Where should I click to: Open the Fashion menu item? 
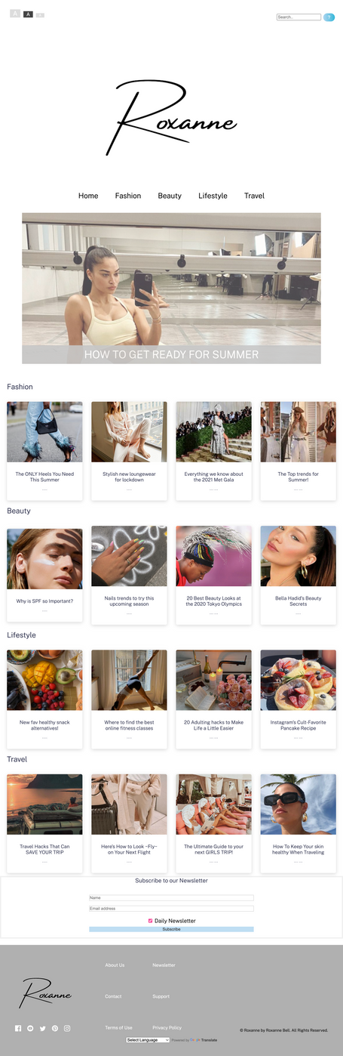pos(128,196)
